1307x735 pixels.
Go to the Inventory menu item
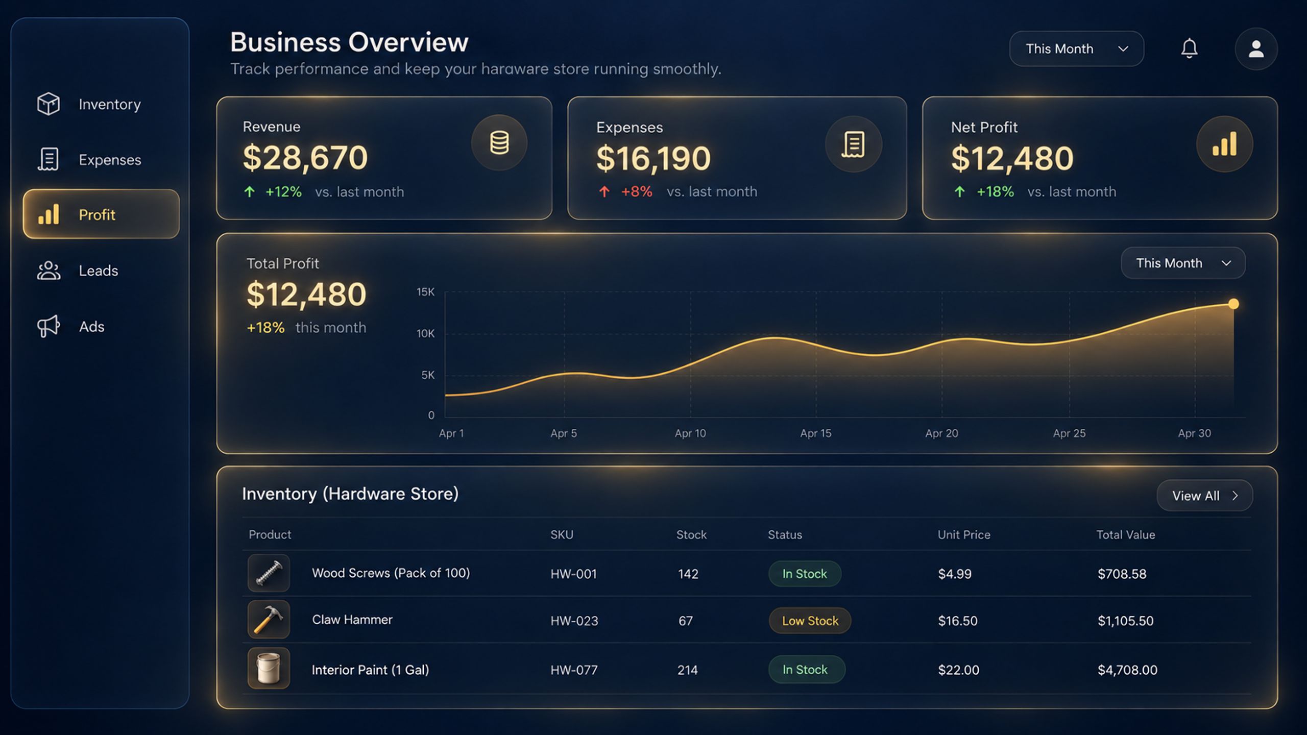(101, 104)
